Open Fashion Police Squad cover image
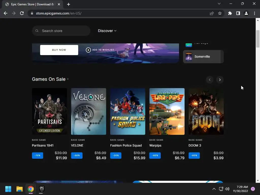This screenshot has height=195, width=260. (x=128, y=111)
